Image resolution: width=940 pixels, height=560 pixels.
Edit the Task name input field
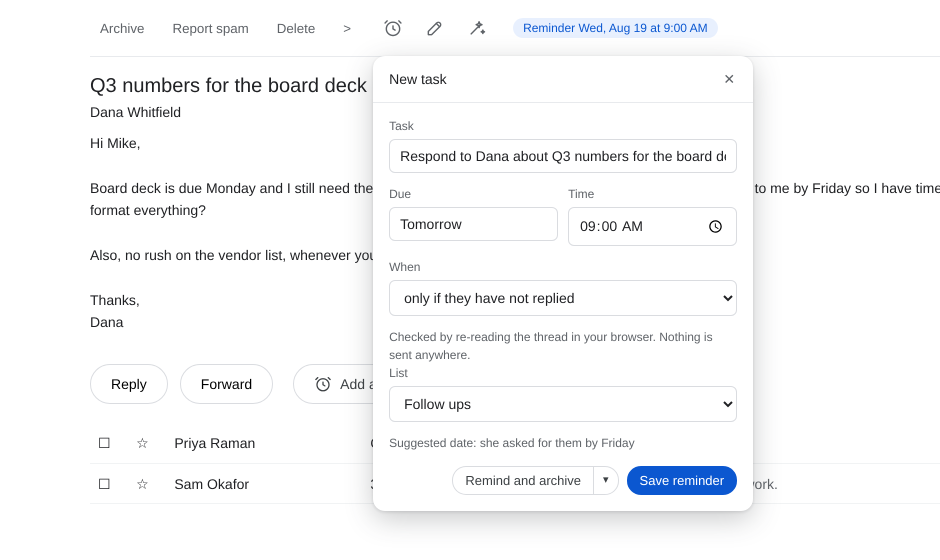(x=562, y=156)
